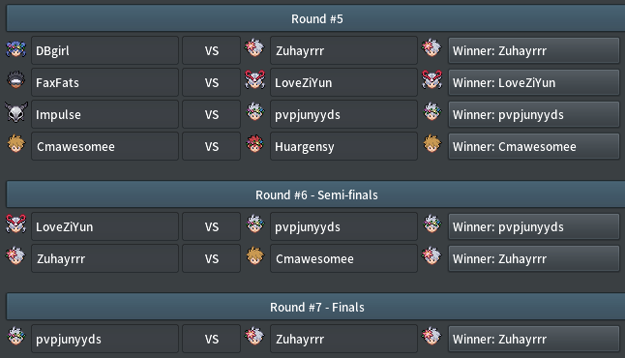Viewport: 625px width, 358px height.
Task: Open Winner: Zuhayrrr result in Semi-finals
Action: point(534,258)
